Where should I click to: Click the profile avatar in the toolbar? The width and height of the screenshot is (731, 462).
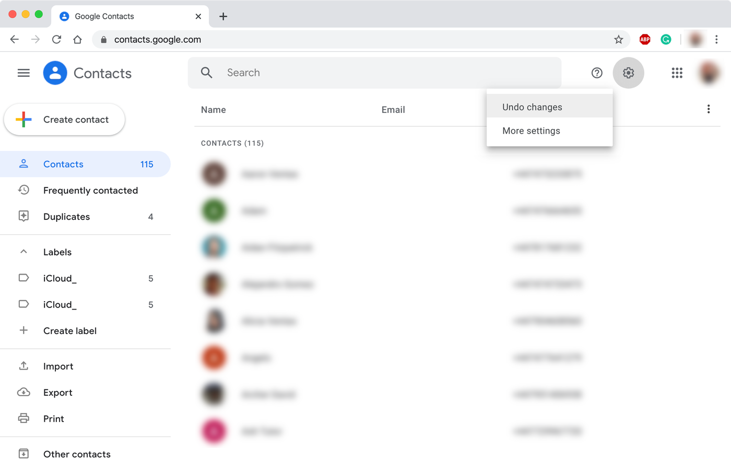point(709,73)
